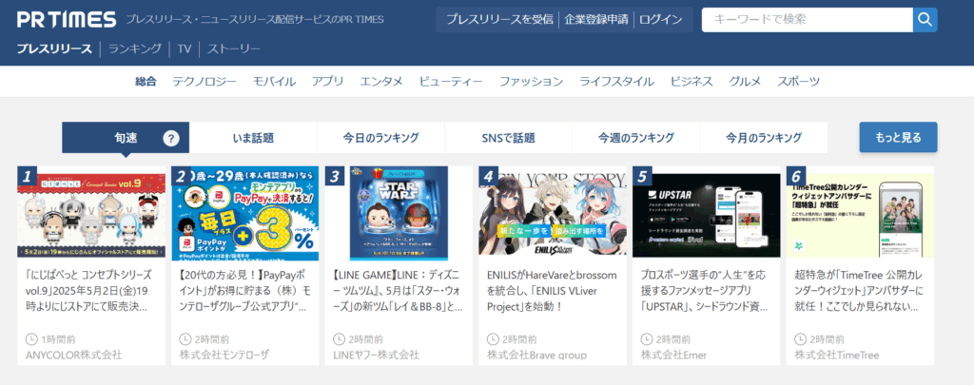Select the モバイル category
974x385 pixels.
[x=275, y=82]
